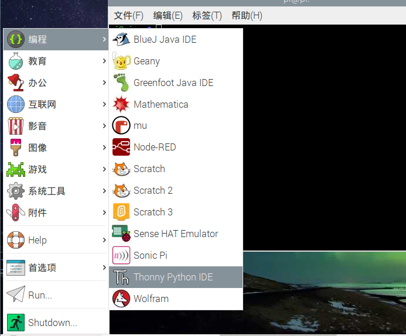Click the Mathematica red star icon

pos(121,104)
